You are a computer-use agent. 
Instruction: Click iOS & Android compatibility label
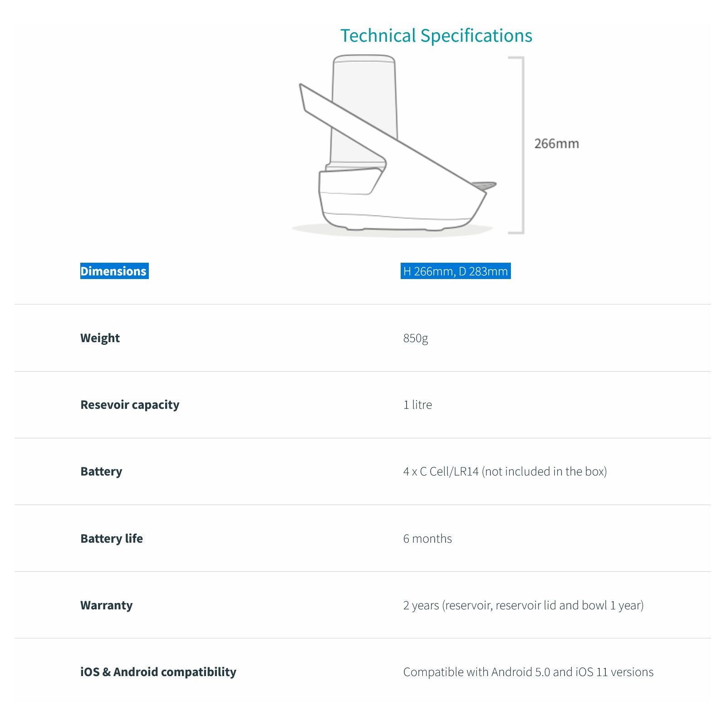[158, 672]
